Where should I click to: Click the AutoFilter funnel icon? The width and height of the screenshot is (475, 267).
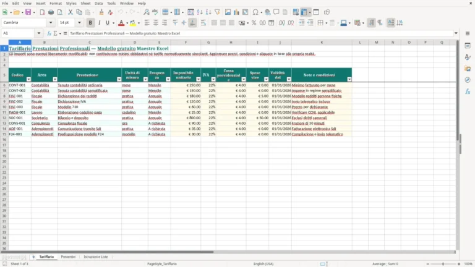click(x=217, y=12)
